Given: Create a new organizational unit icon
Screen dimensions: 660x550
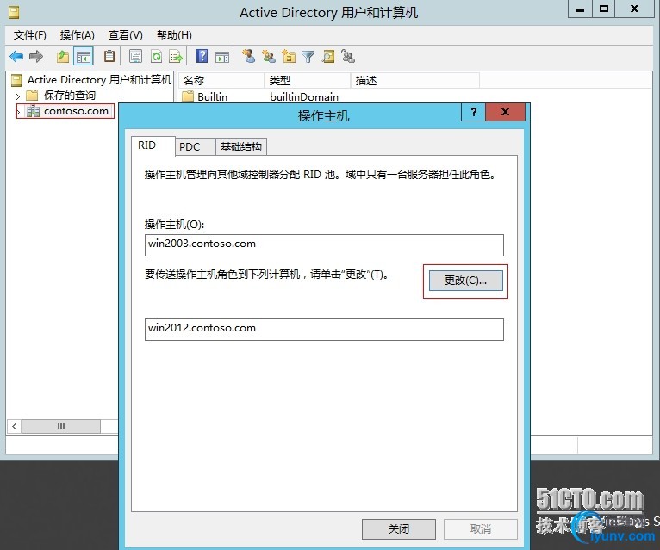Looking at the screenshot, I should pyautogui.click(x=289, y=56).
